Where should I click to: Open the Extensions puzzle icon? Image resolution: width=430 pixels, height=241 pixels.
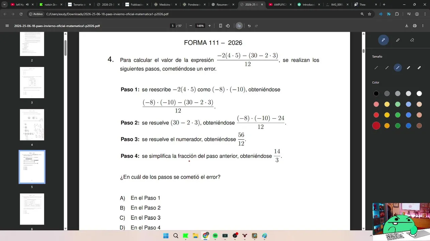tap(397, 14)
